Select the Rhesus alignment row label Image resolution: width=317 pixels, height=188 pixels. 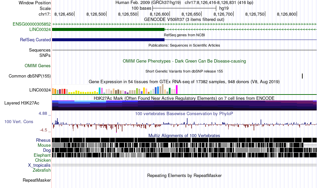43,140
